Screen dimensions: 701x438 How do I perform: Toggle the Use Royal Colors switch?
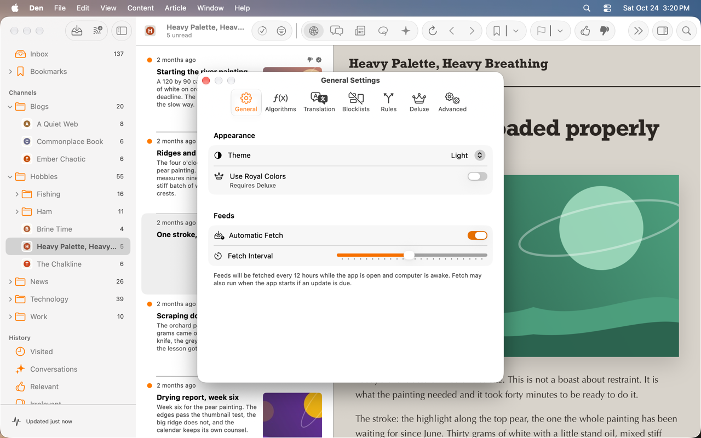tap(477, 176)
